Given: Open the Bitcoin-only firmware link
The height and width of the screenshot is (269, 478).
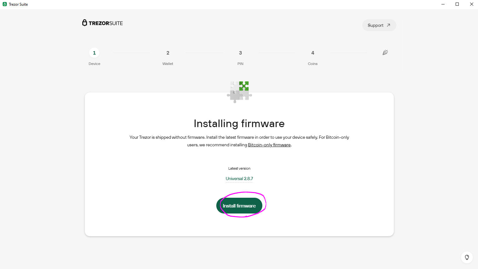Looking at the screenshot, I should click(x=269, y=145).
